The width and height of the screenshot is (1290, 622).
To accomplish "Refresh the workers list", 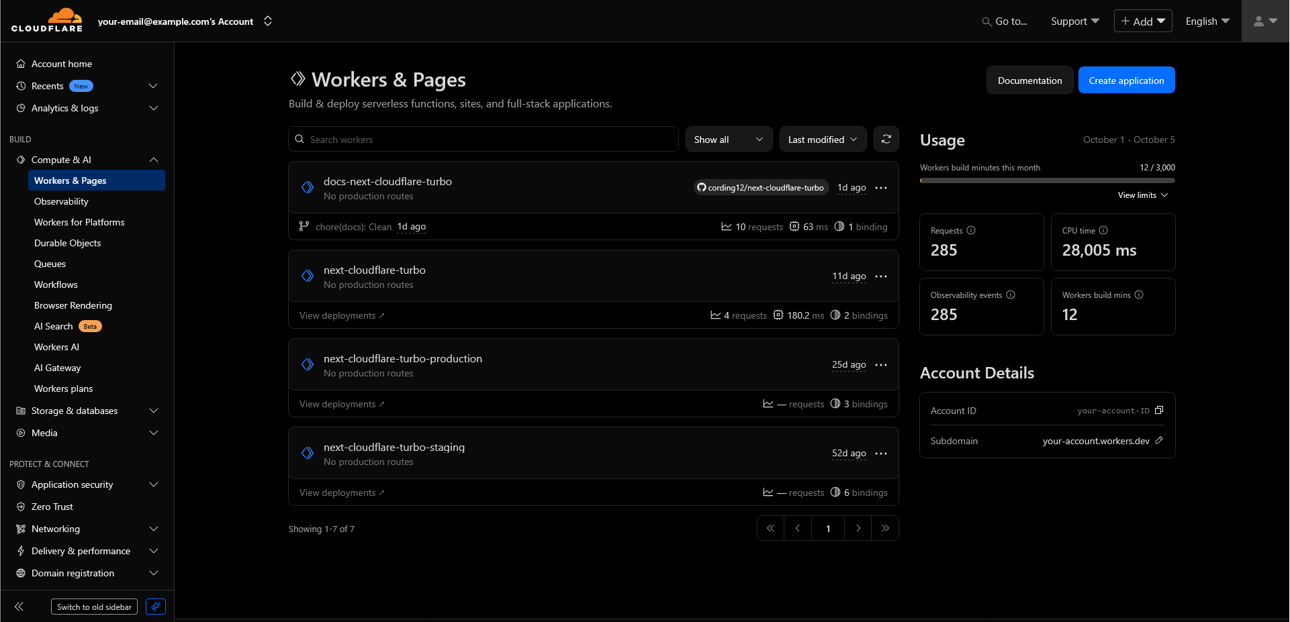I will click(886, 140).
